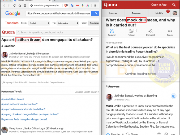Image resolution: width=180 pixels, height=135 pixels.
Task: Click red Quora logo in translated page
Action: tap(8, 32)
